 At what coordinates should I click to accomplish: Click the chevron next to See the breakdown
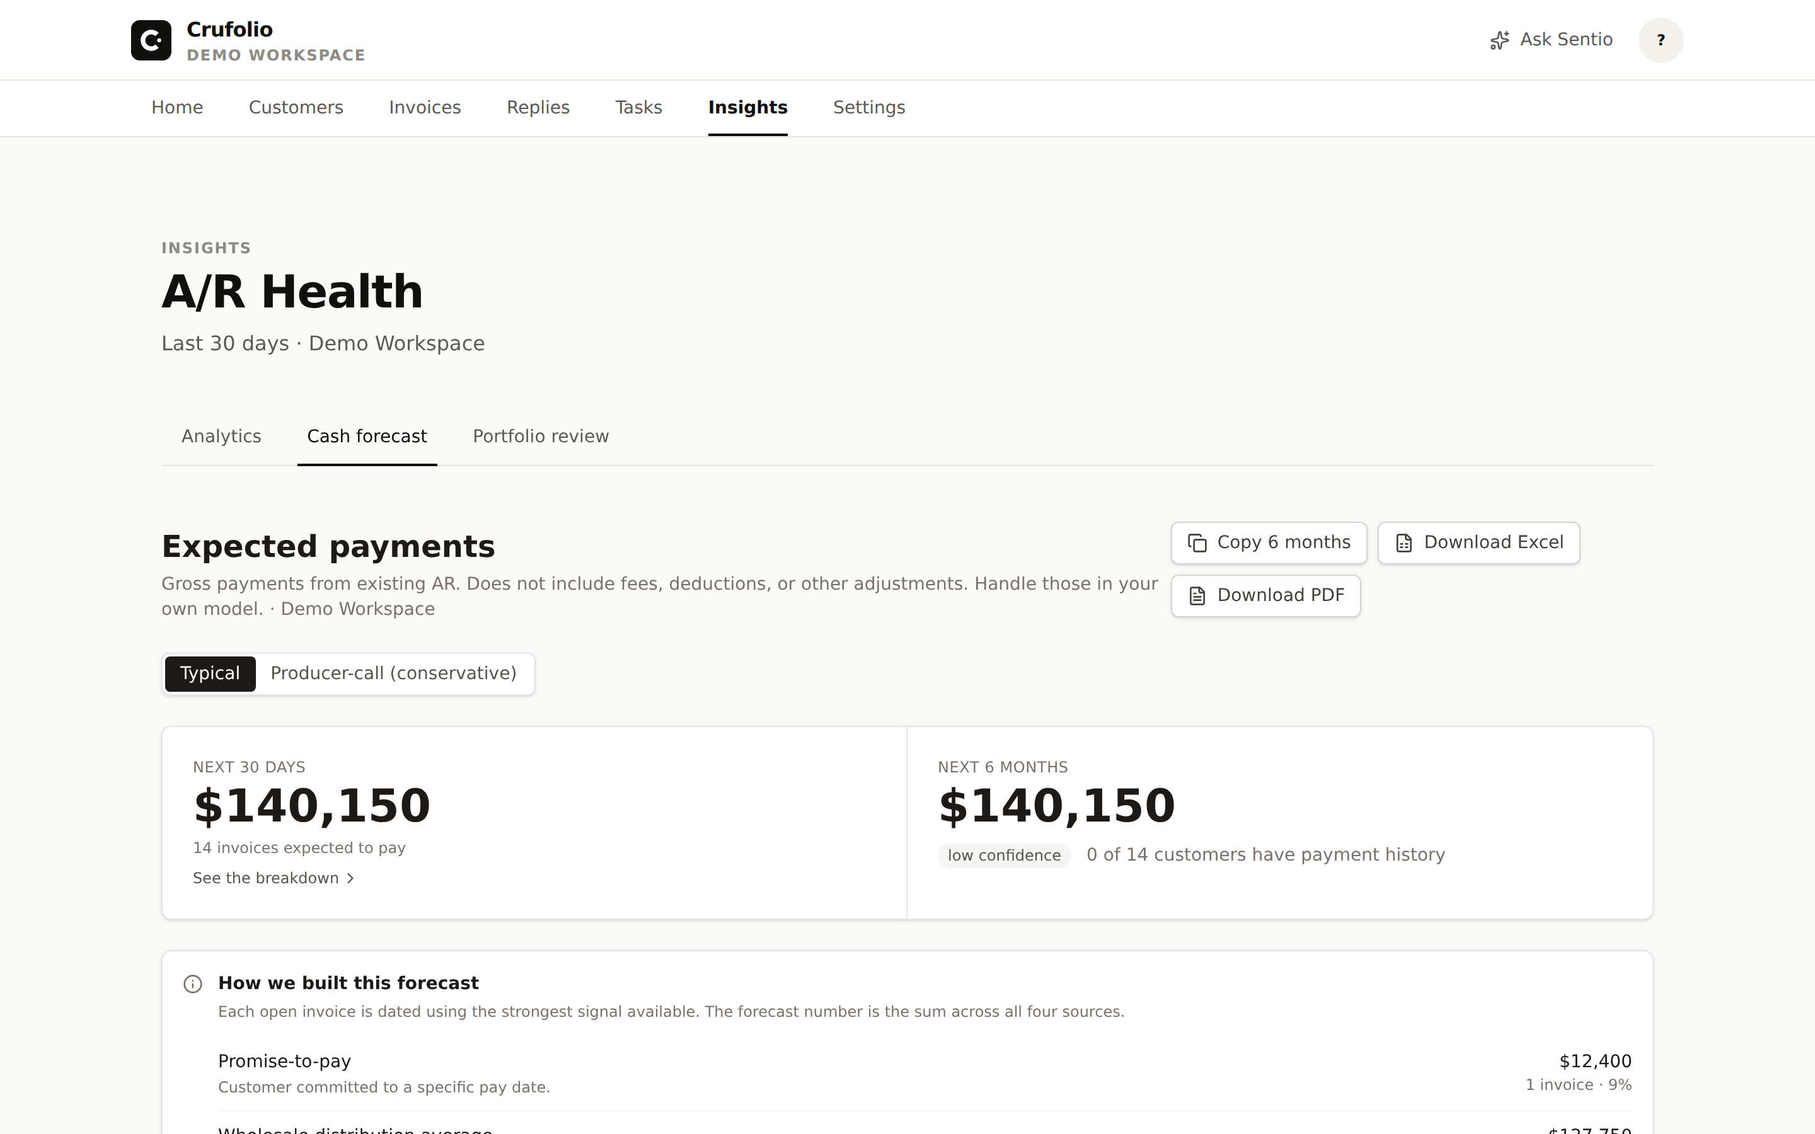[x=350, y=878]
